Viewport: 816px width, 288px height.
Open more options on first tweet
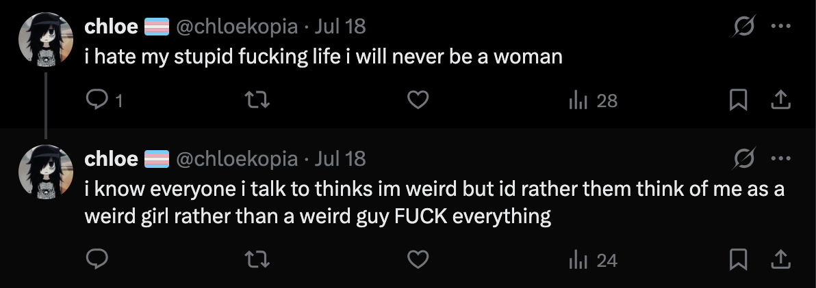pos(780,27)
